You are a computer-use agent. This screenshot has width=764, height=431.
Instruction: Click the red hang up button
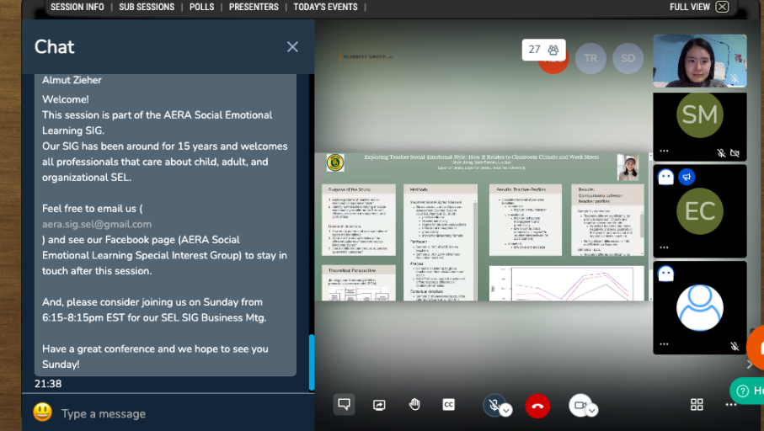click(537, 406)
